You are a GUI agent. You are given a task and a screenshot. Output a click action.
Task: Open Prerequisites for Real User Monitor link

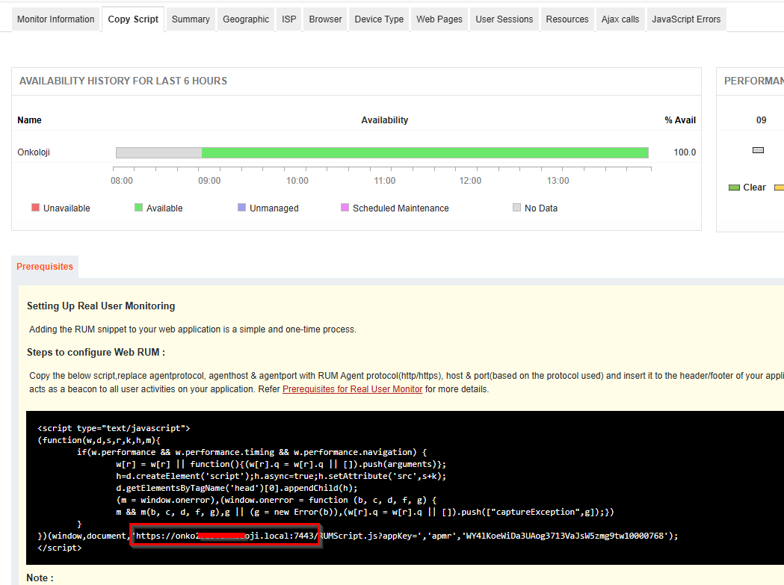pos(353,389)
